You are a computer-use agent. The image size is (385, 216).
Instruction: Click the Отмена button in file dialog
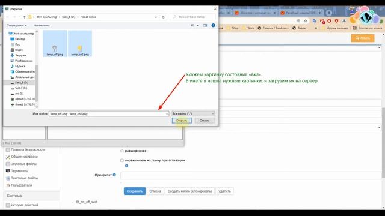tap(205, 121)
